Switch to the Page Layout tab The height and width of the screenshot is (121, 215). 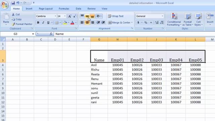(46, 9)
